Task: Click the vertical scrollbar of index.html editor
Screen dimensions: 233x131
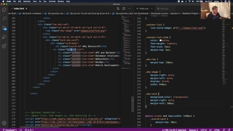Action: [133, 104]
